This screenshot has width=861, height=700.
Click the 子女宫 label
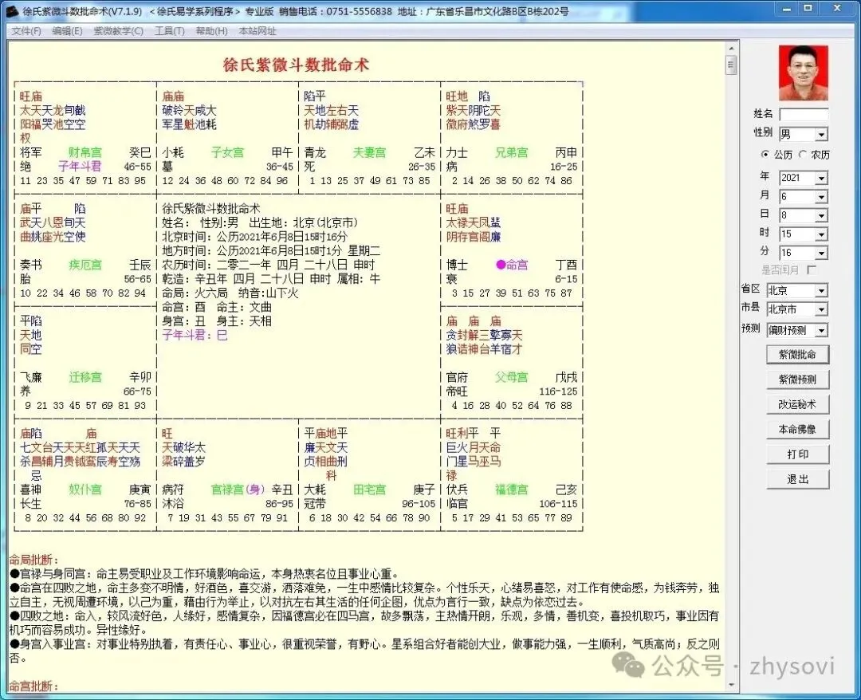click(x=227, y=152)
